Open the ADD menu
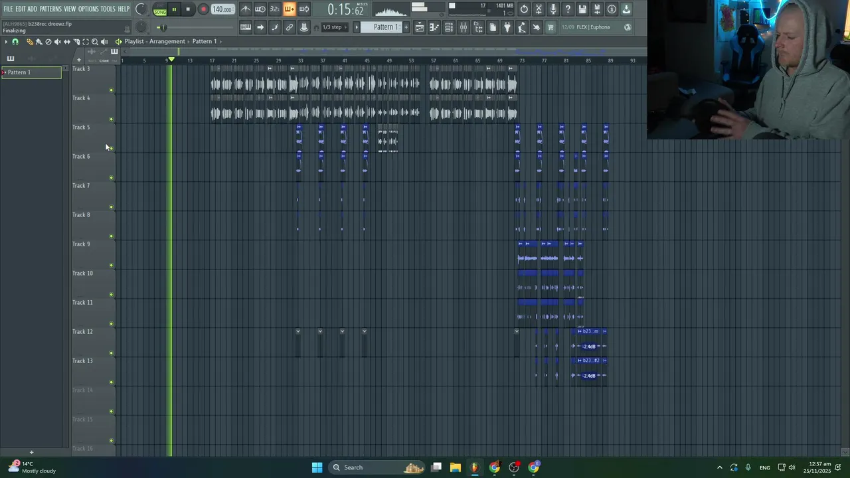 (32, 9)
